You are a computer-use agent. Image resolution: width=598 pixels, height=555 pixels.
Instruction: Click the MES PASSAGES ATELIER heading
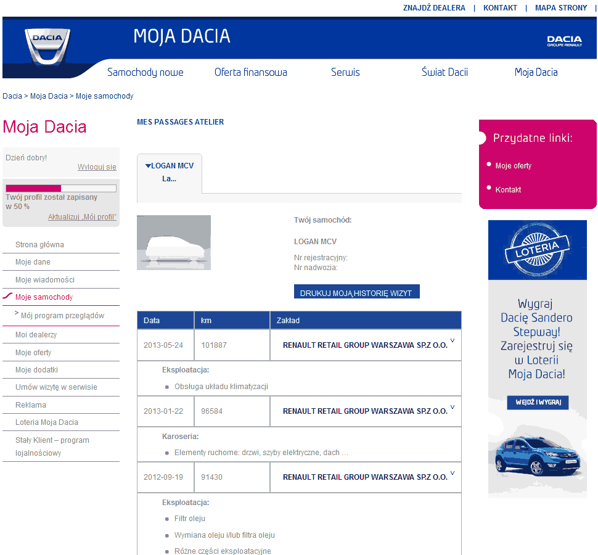coord(181,121)
